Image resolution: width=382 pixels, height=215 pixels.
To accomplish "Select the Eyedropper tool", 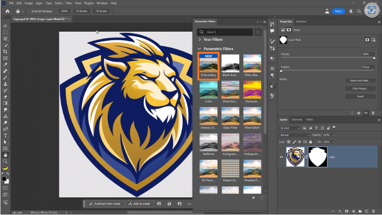I will pyautogui.click(x=5, y=65).
